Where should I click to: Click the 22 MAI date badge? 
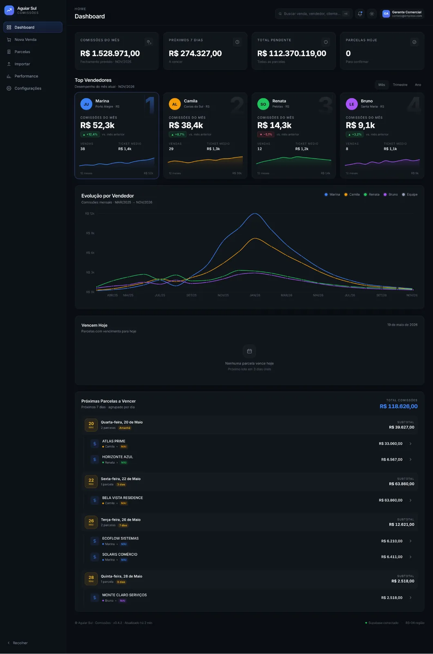click(91, 482)
